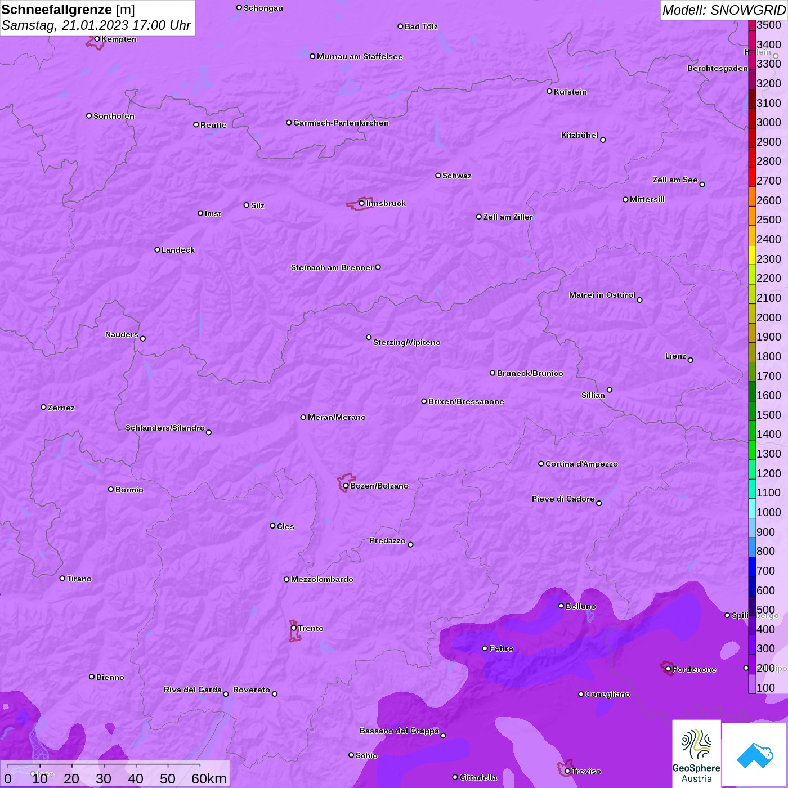Click the Kempten city marker
This screenshot has width=788, height=788.
[x=97, y=39]
